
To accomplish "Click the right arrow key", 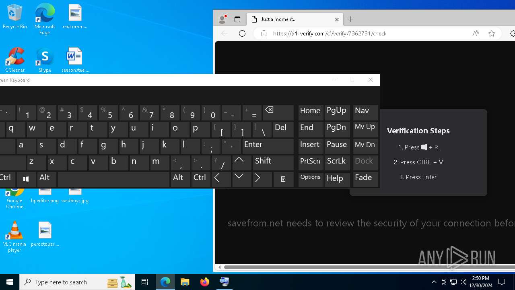I will [x=262, y=179].
